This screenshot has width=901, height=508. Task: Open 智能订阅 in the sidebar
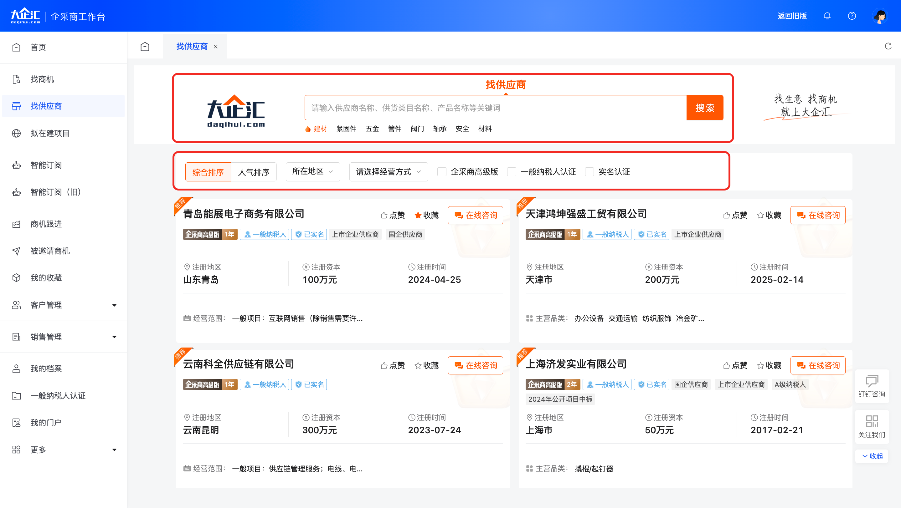tap(63, 165)
